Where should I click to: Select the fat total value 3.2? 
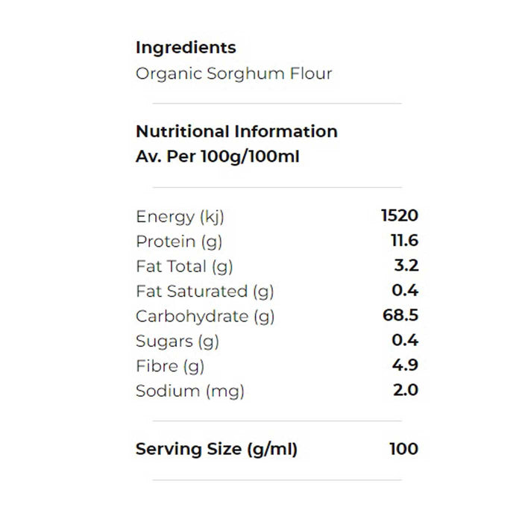pyautogui.click(x=406, y=265)
